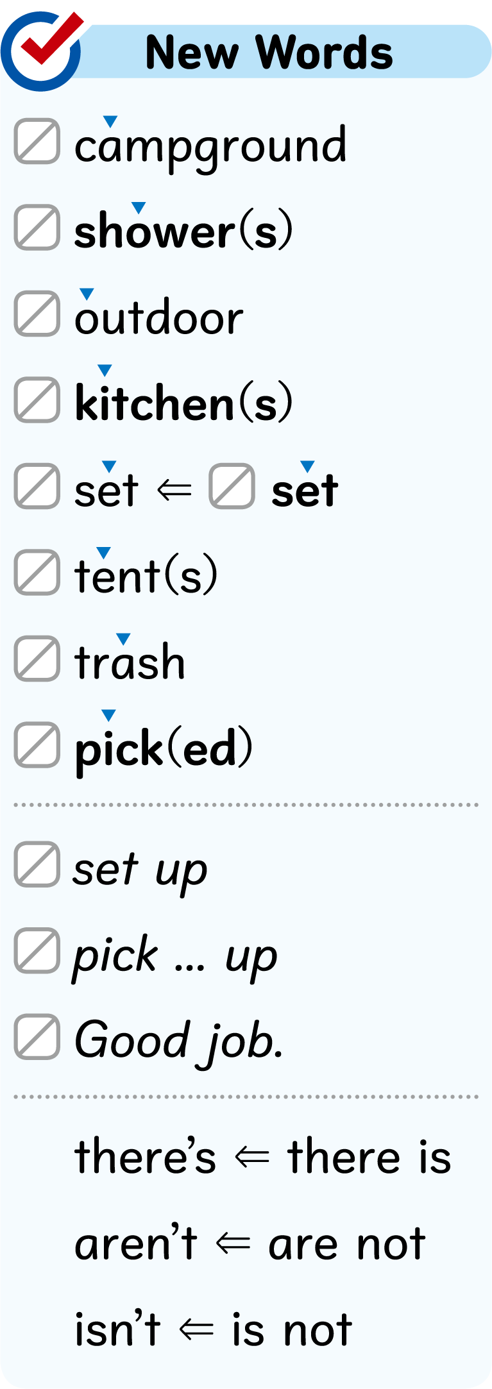Check the pick(ed) checkbox
The width and height of the screenshot is (492, 1389).
pyautogui.click(x=37, y=745)
